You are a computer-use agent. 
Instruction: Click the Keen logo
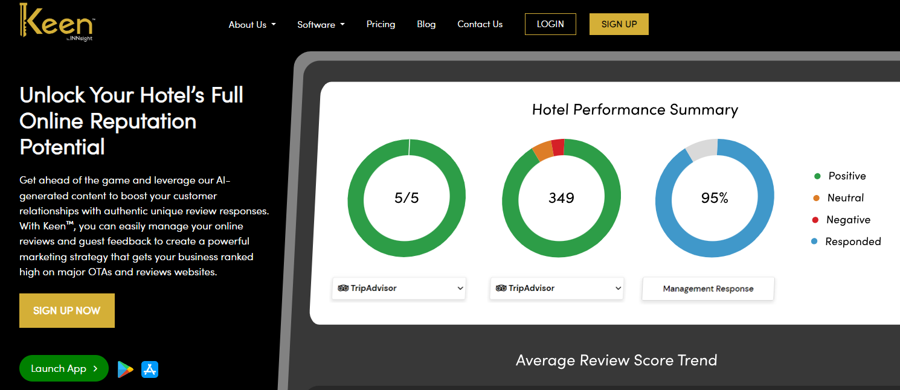coord(56,22)
